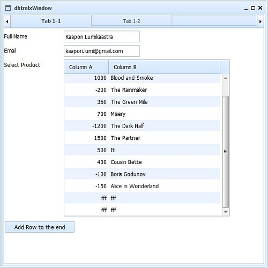
Task: Click the dhtmlxWindow title bar icon
Action: click(x=8, y=8)
